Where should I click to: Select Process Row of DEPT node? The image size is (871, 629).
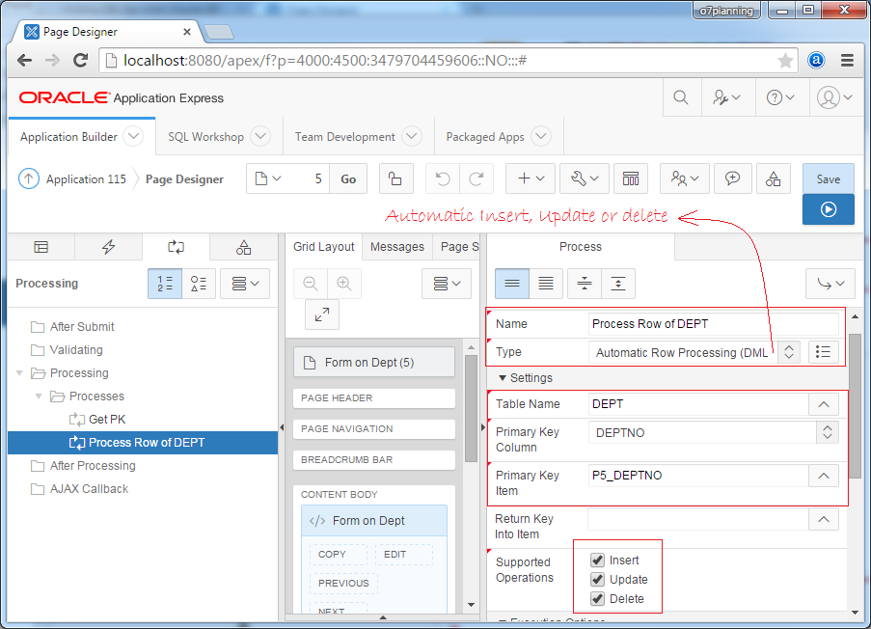coord(143,442)
